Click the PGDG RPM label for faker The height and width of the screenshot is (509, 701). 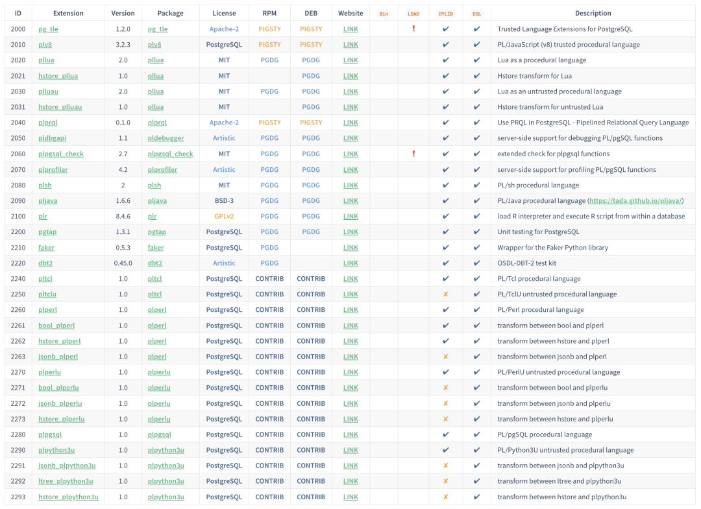(x=269, y=247)
